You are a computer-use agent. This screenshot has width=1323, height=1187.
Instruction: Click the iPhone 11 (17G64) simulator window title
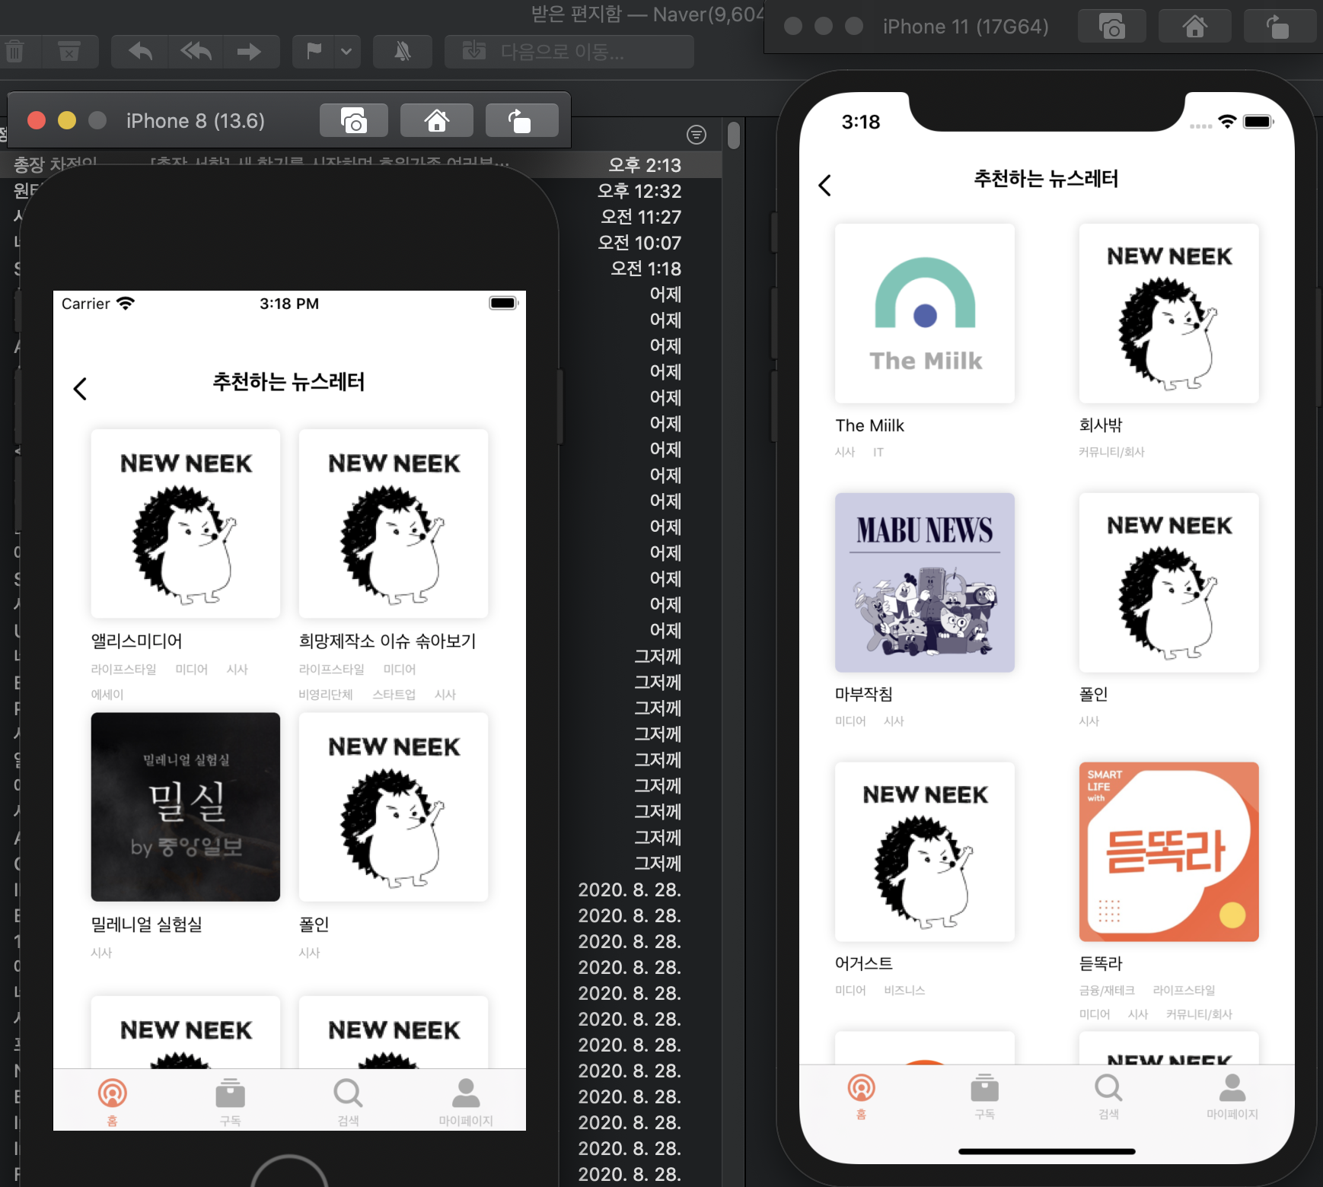(966, 27)
